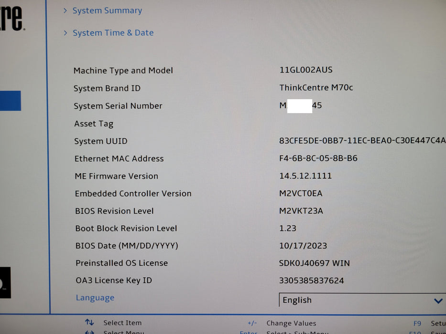Click the +/- key hint
This screenshot has width=446, height=334.
point(252,323)
